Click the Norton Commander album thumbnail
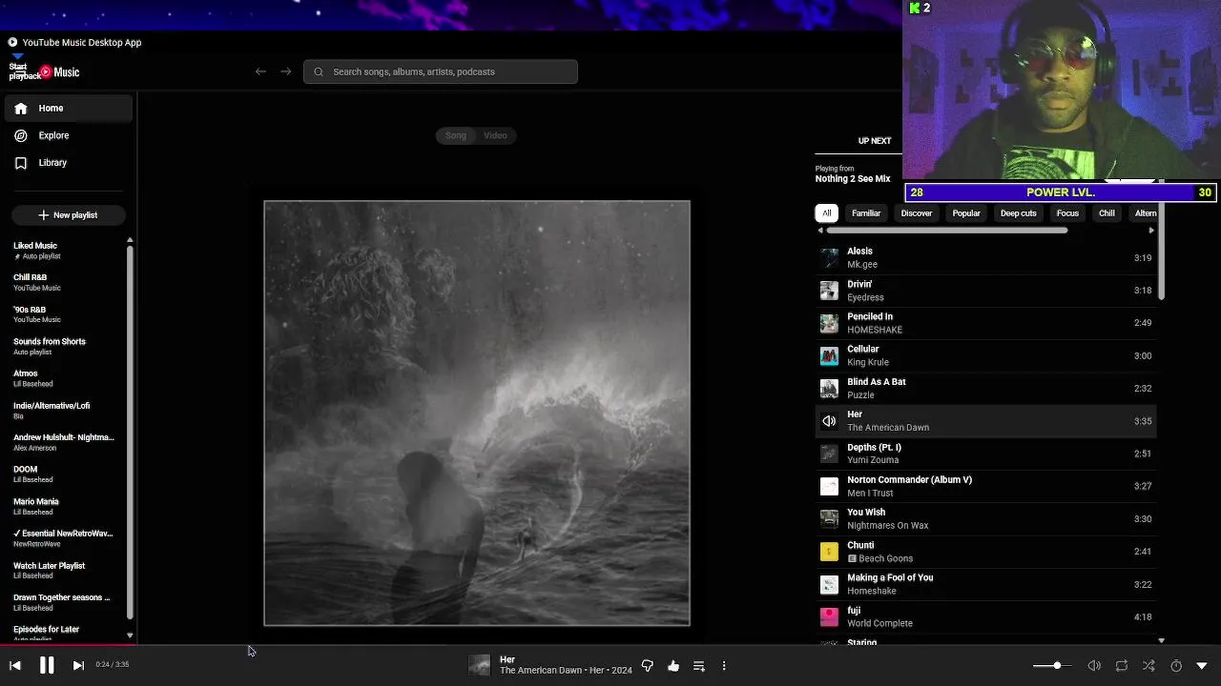The image size is (1221, 686). tap(829, 487)
